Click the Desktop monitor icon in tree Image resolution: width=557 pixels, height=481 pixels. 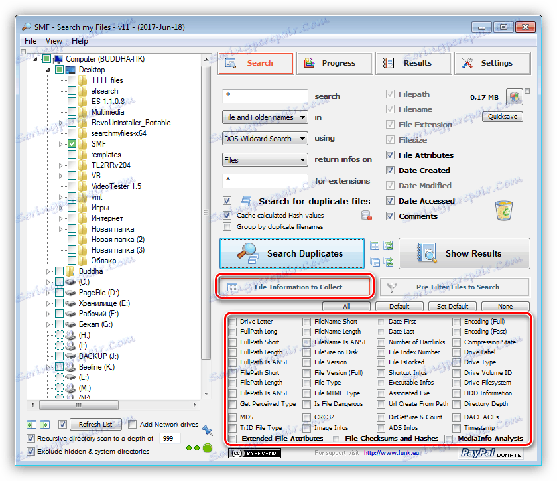[70, 70]
